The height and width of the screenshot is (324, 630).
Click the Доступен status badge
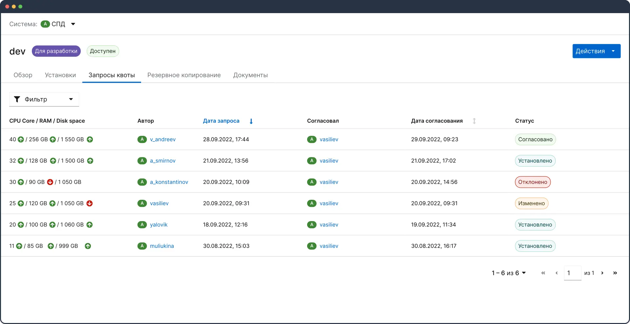point(103,51)
